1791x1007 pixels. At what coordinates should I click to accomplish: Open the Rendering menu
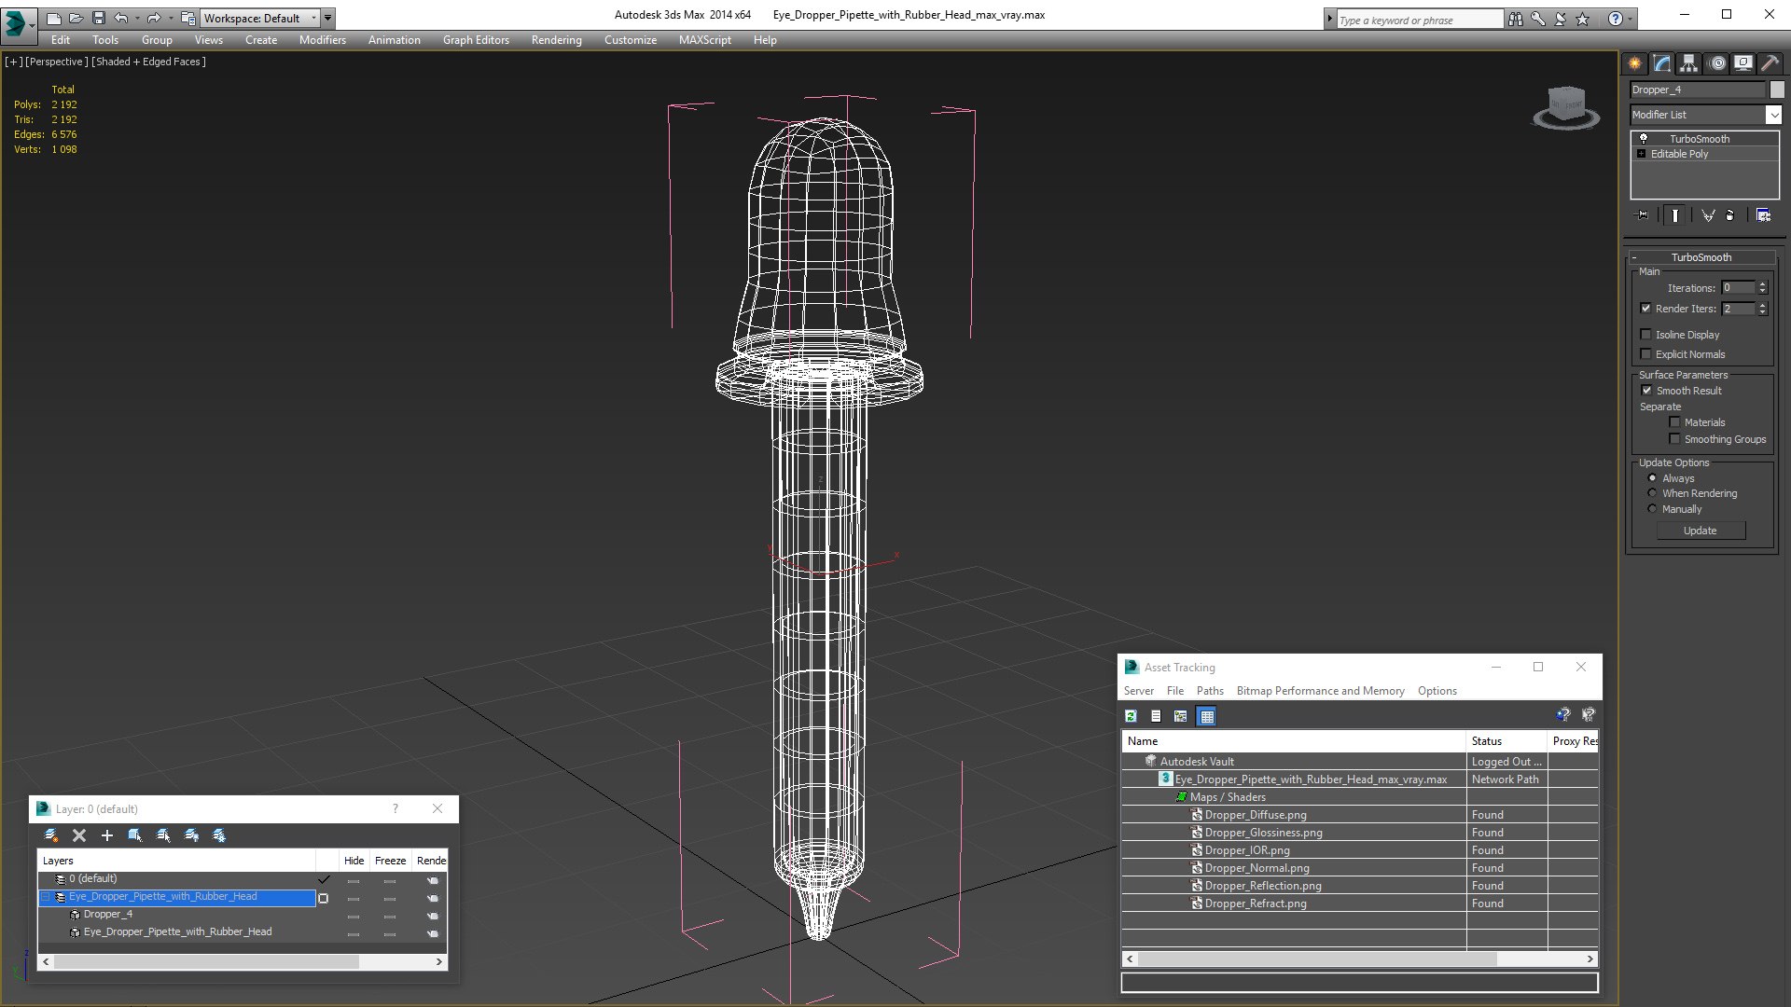[556, 40]
